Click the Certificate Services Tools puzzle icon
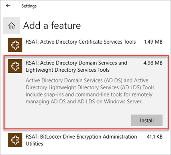The height and width of the screenshot is (155, 171). [15, 45]
